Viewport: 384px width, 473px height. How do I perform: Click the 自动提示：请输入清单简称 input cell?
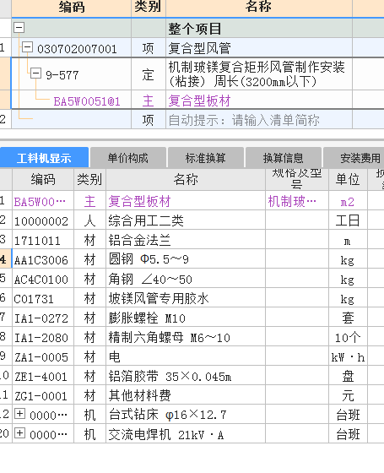(x=259, y=120)
